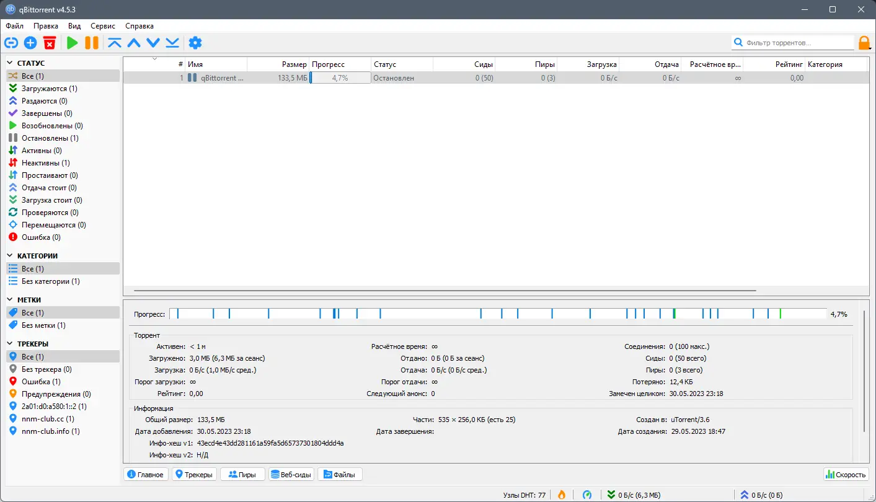Open the Главное tab
This screenshot has width=876, height=502.
146,475
